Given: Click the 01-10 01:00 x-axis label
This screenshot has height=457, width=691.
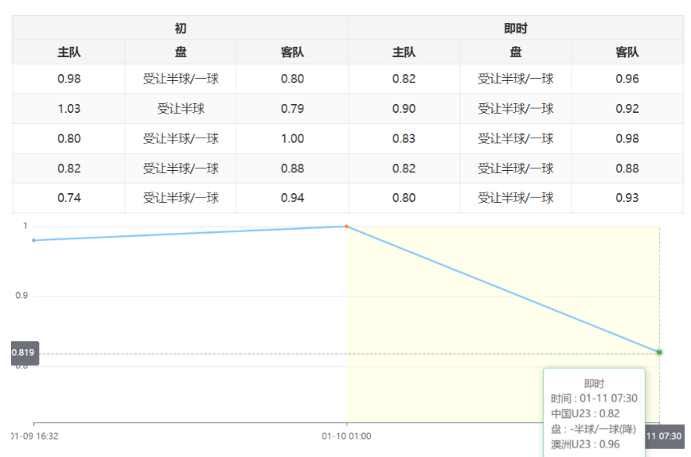Looking at the screenshot, I should point(346,436).
